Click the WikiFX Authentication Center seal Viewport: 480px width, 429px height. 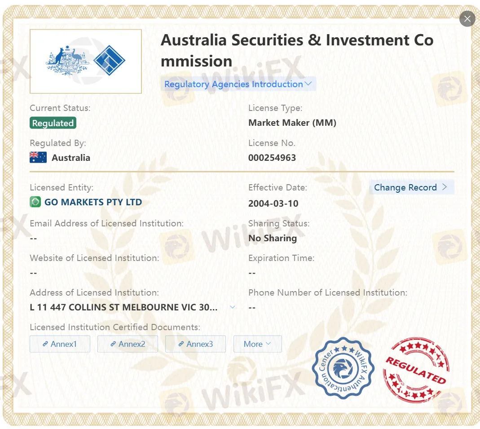pos(343,368)
